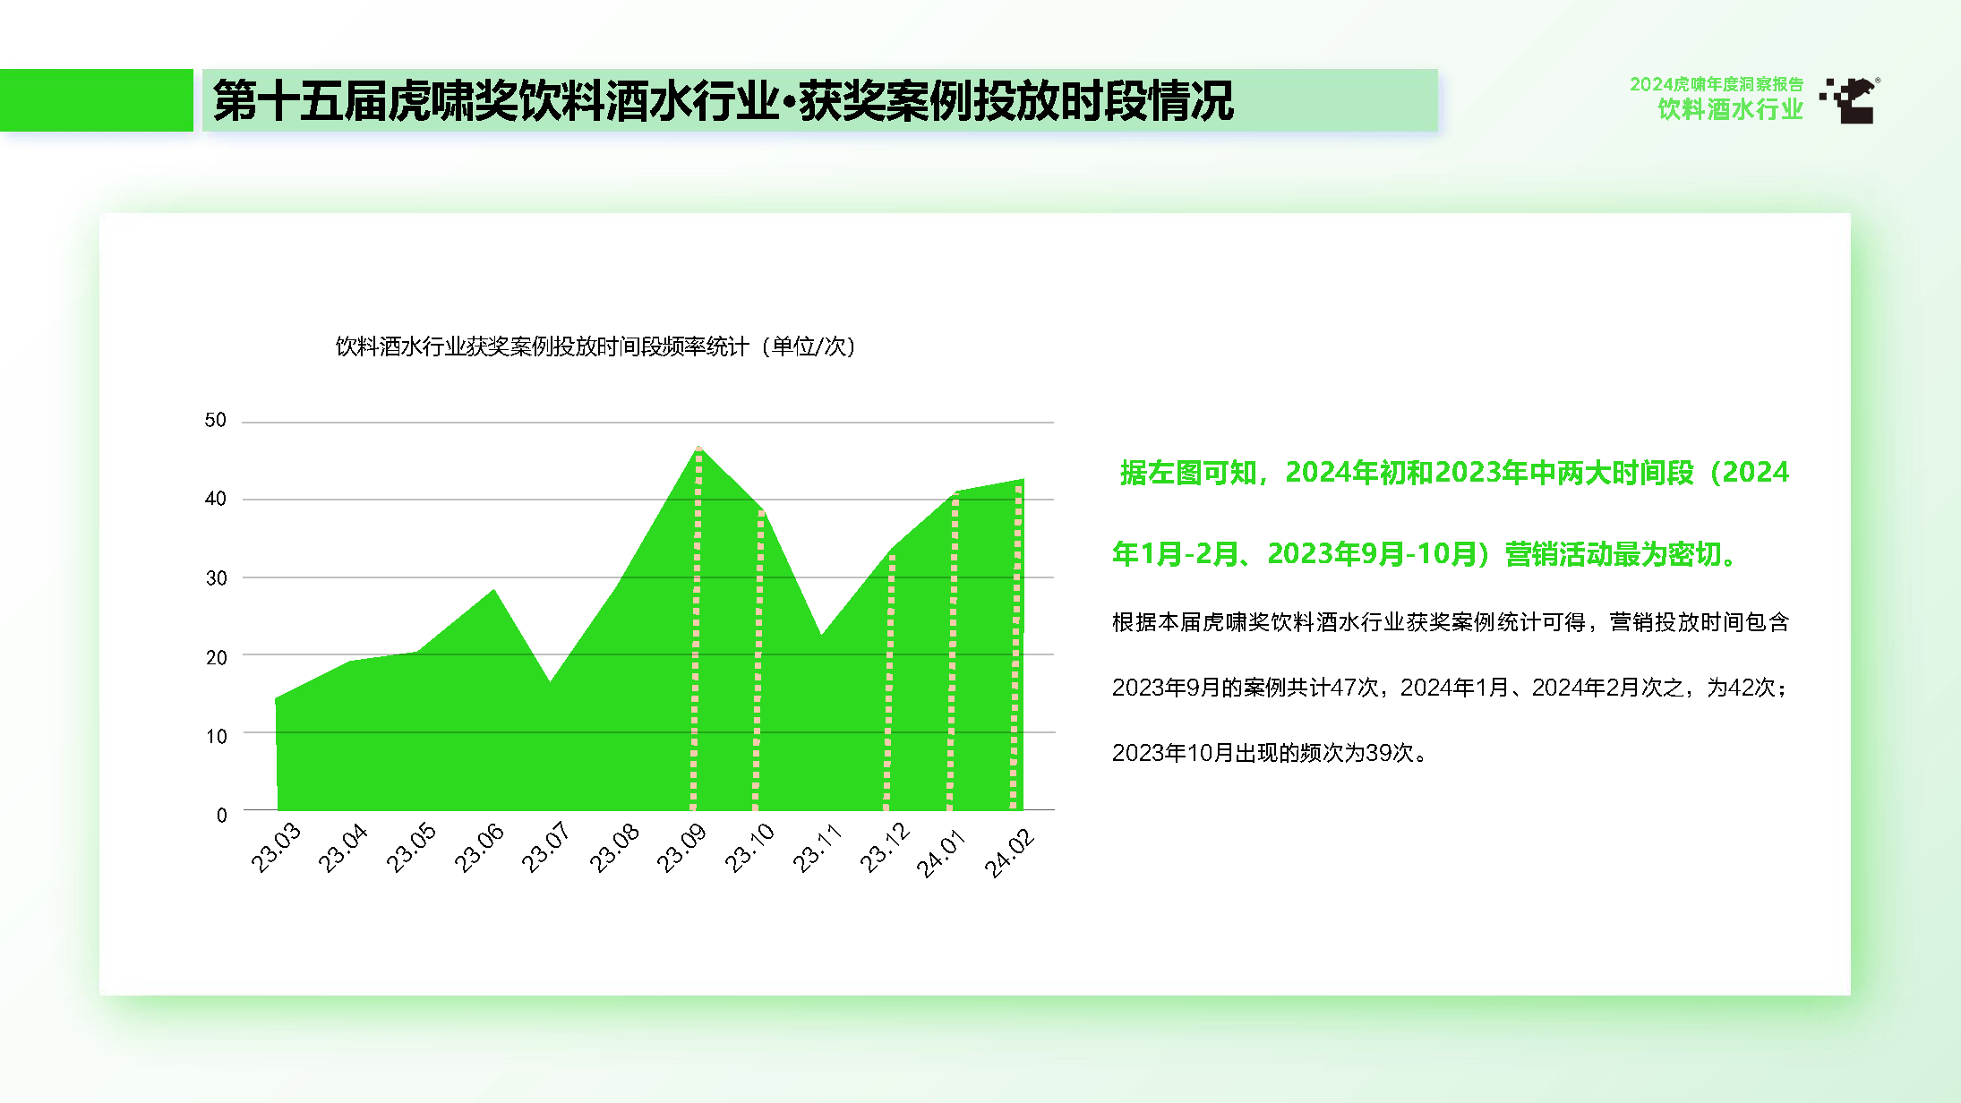Click the y-axis label '40'

[x=215, y=499]
